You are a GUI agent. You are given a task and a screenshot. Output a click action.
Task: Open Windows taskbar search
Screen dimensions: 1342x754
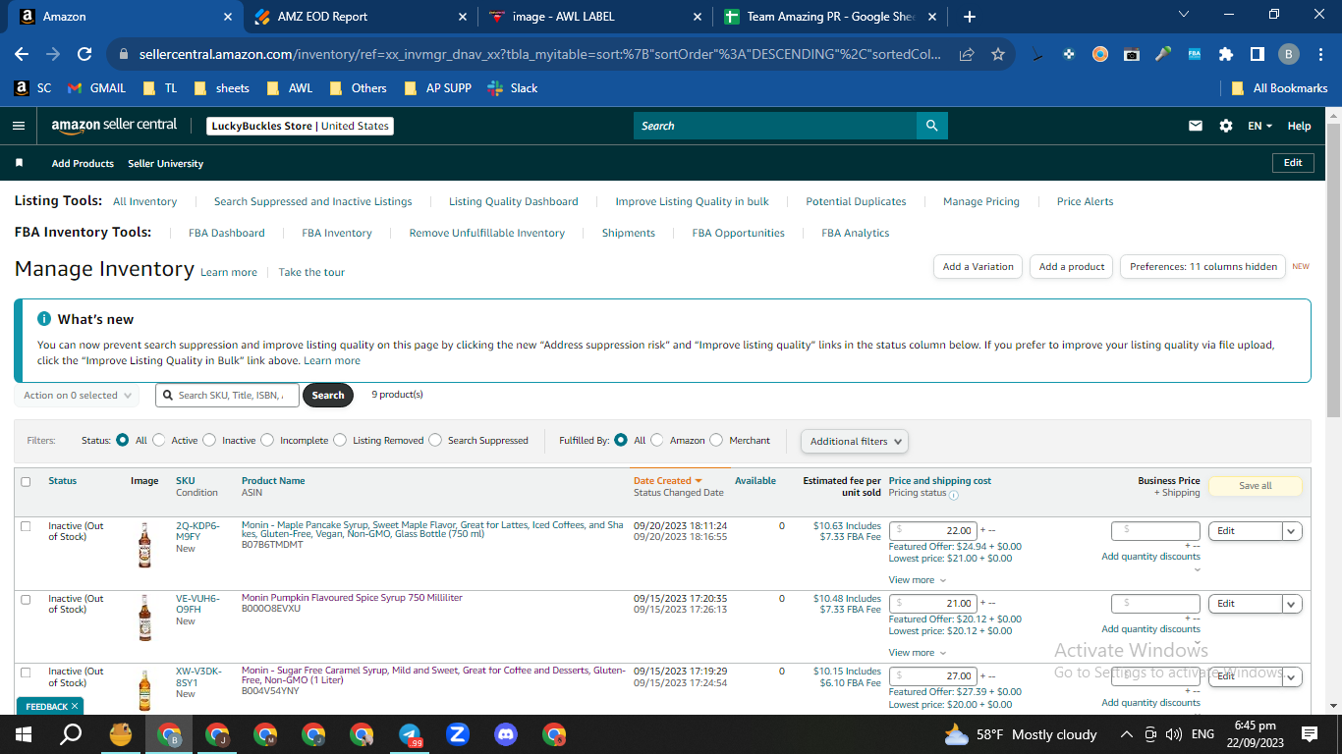tap(71, 734)
